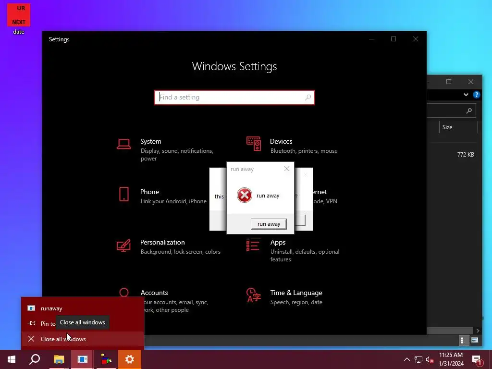Screen dimensions: 492x369
Task: Open the Phone settings category
Action: 162,196
